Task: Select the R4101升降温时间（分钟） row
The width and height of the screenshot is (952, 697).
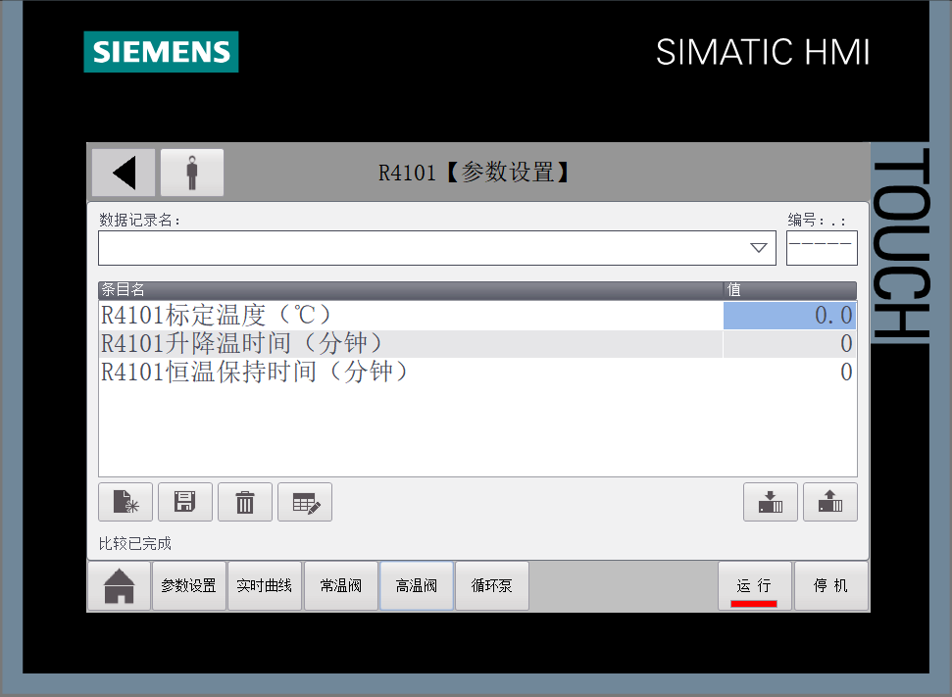Action: coord(477,344)
